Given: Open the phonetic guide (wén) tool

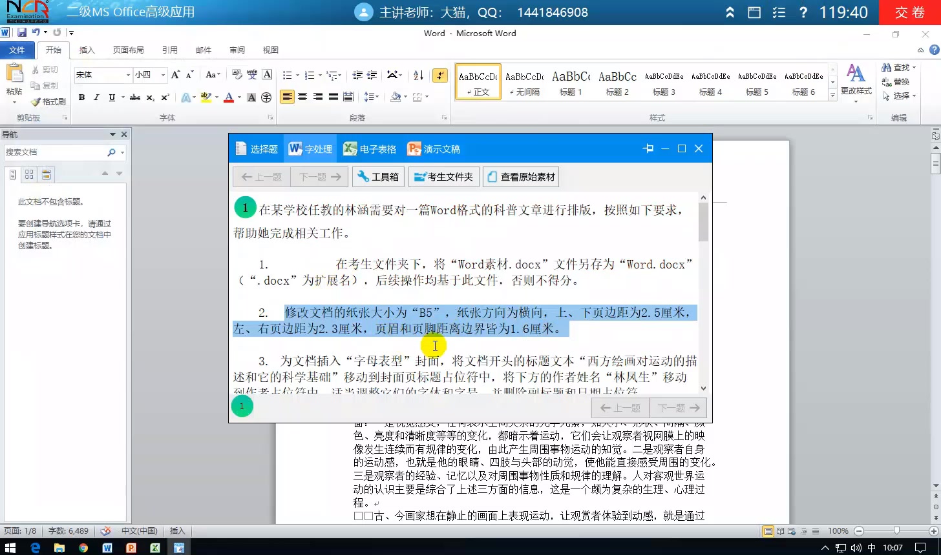Looking at the screenshot, I should [252, 75].
